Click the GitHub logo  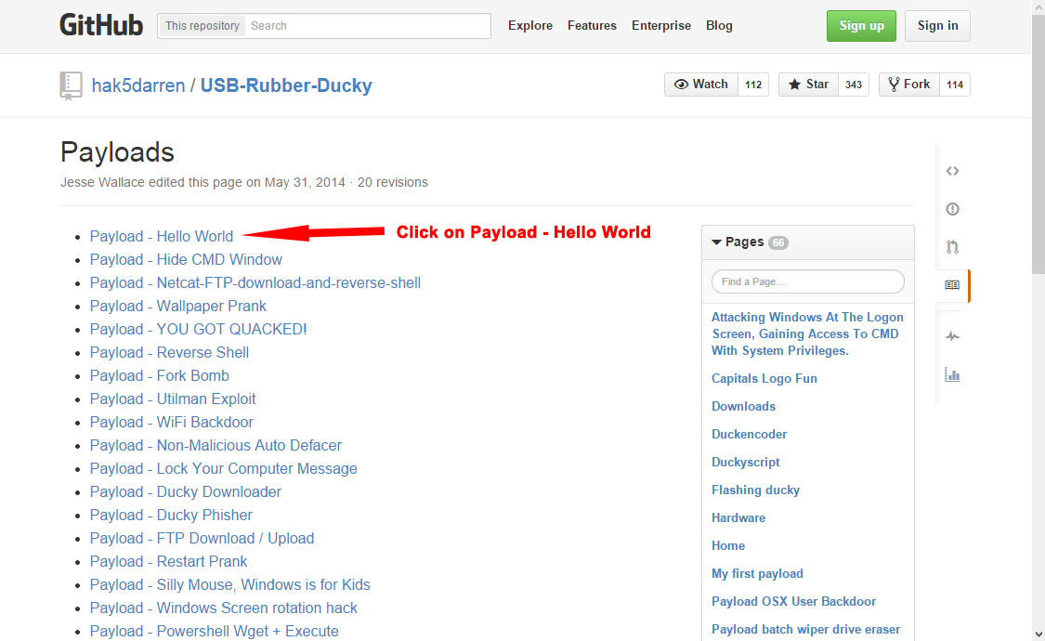tap(101, 25)
